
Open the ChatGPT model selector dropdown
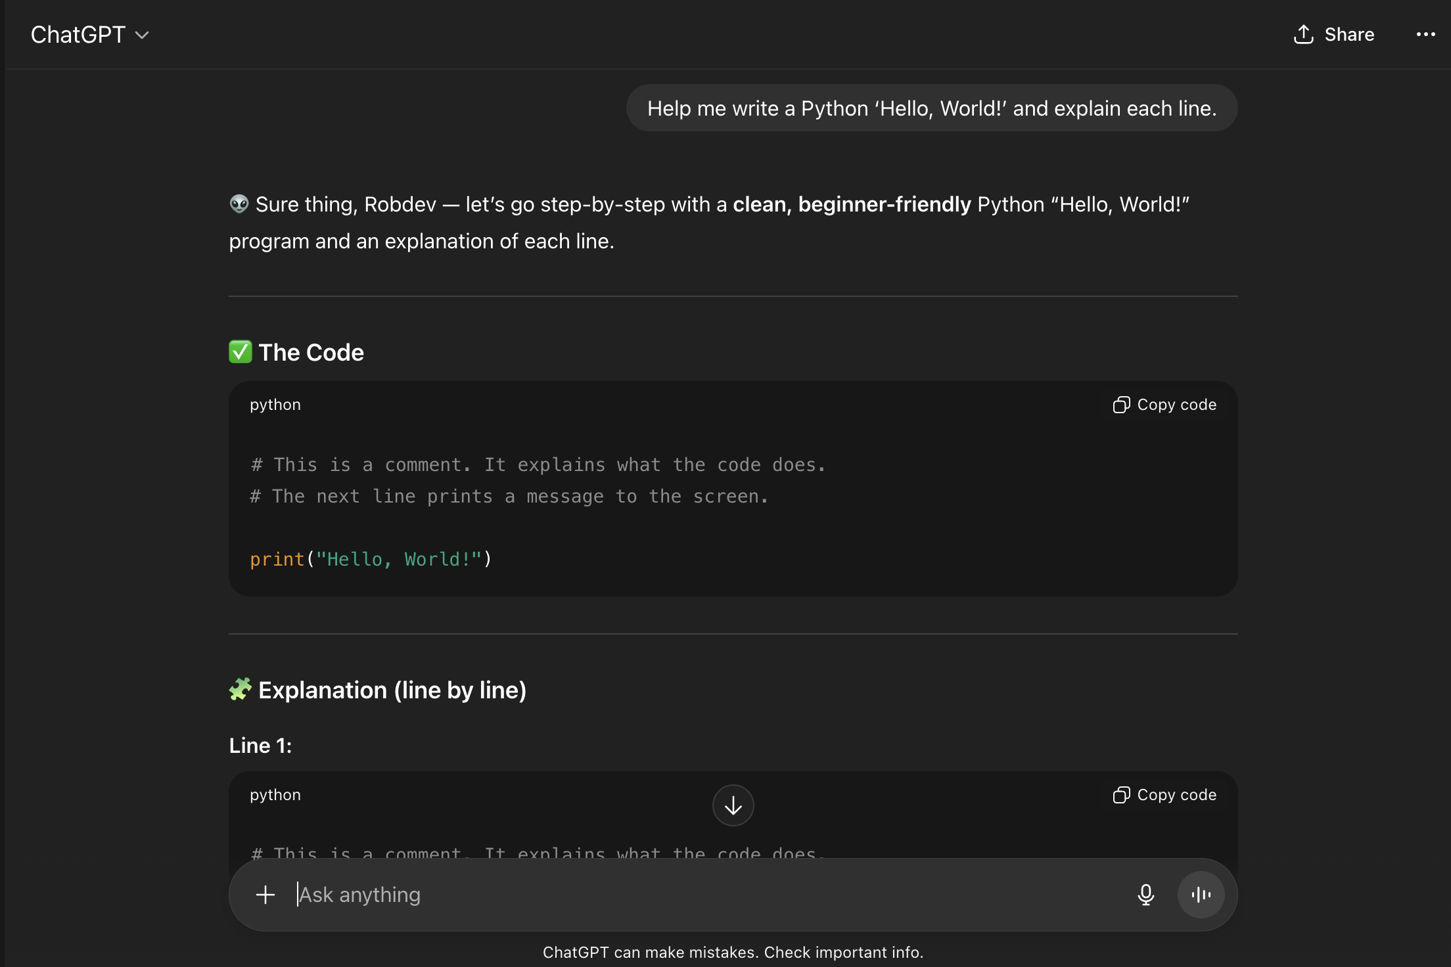tap(91, 34)
